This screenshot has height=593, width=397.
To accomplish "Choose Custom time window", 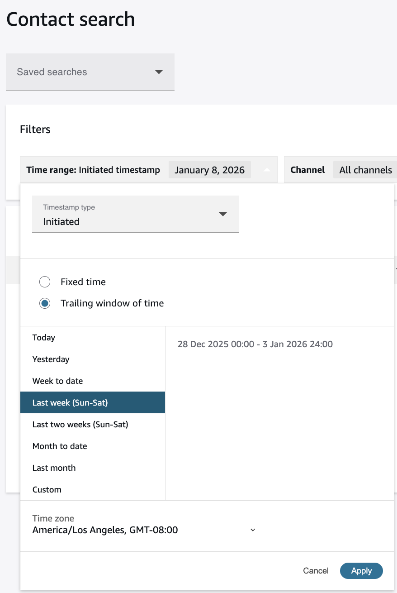I will coord(47,490).
